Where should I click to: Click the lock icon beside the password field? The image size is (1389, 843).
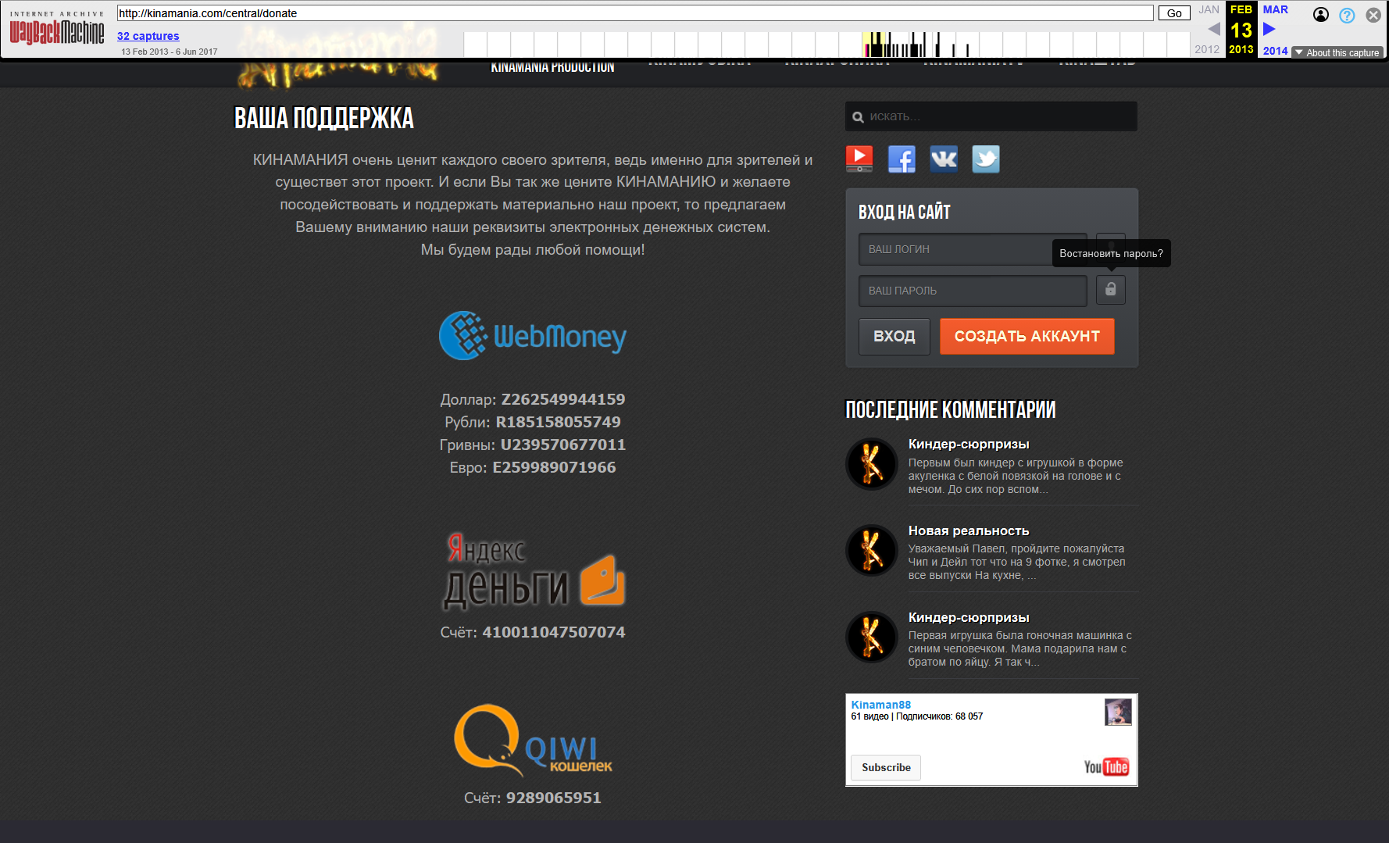1110,289
